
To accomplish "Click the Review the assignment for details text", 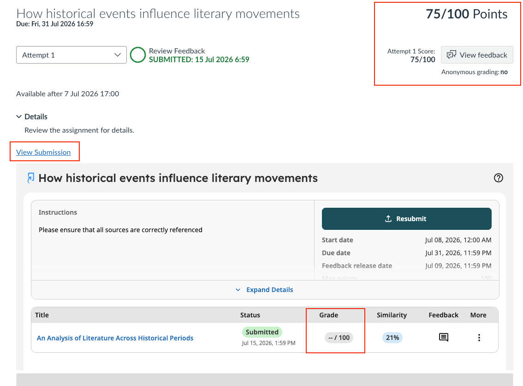I will click(x=79, y=130).
